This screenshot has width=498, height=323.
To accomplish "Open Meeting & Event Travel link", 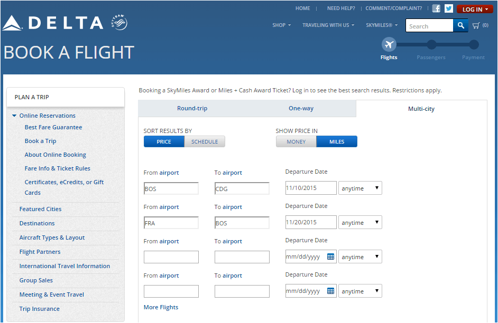I will 51,294.
